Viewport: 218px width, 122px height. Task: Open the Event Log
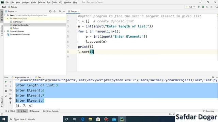pos(208,111)
